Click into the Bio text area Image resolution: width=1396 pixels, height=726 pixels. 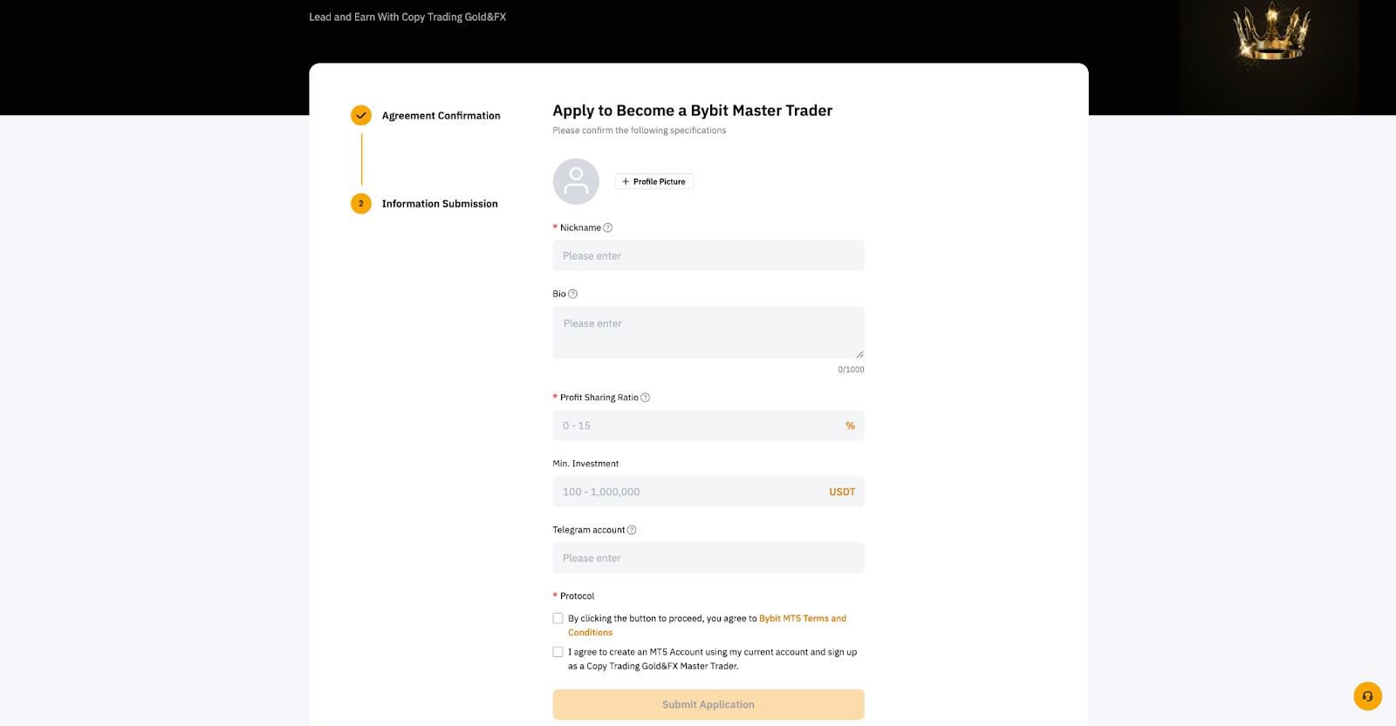[x=708, y=332]
